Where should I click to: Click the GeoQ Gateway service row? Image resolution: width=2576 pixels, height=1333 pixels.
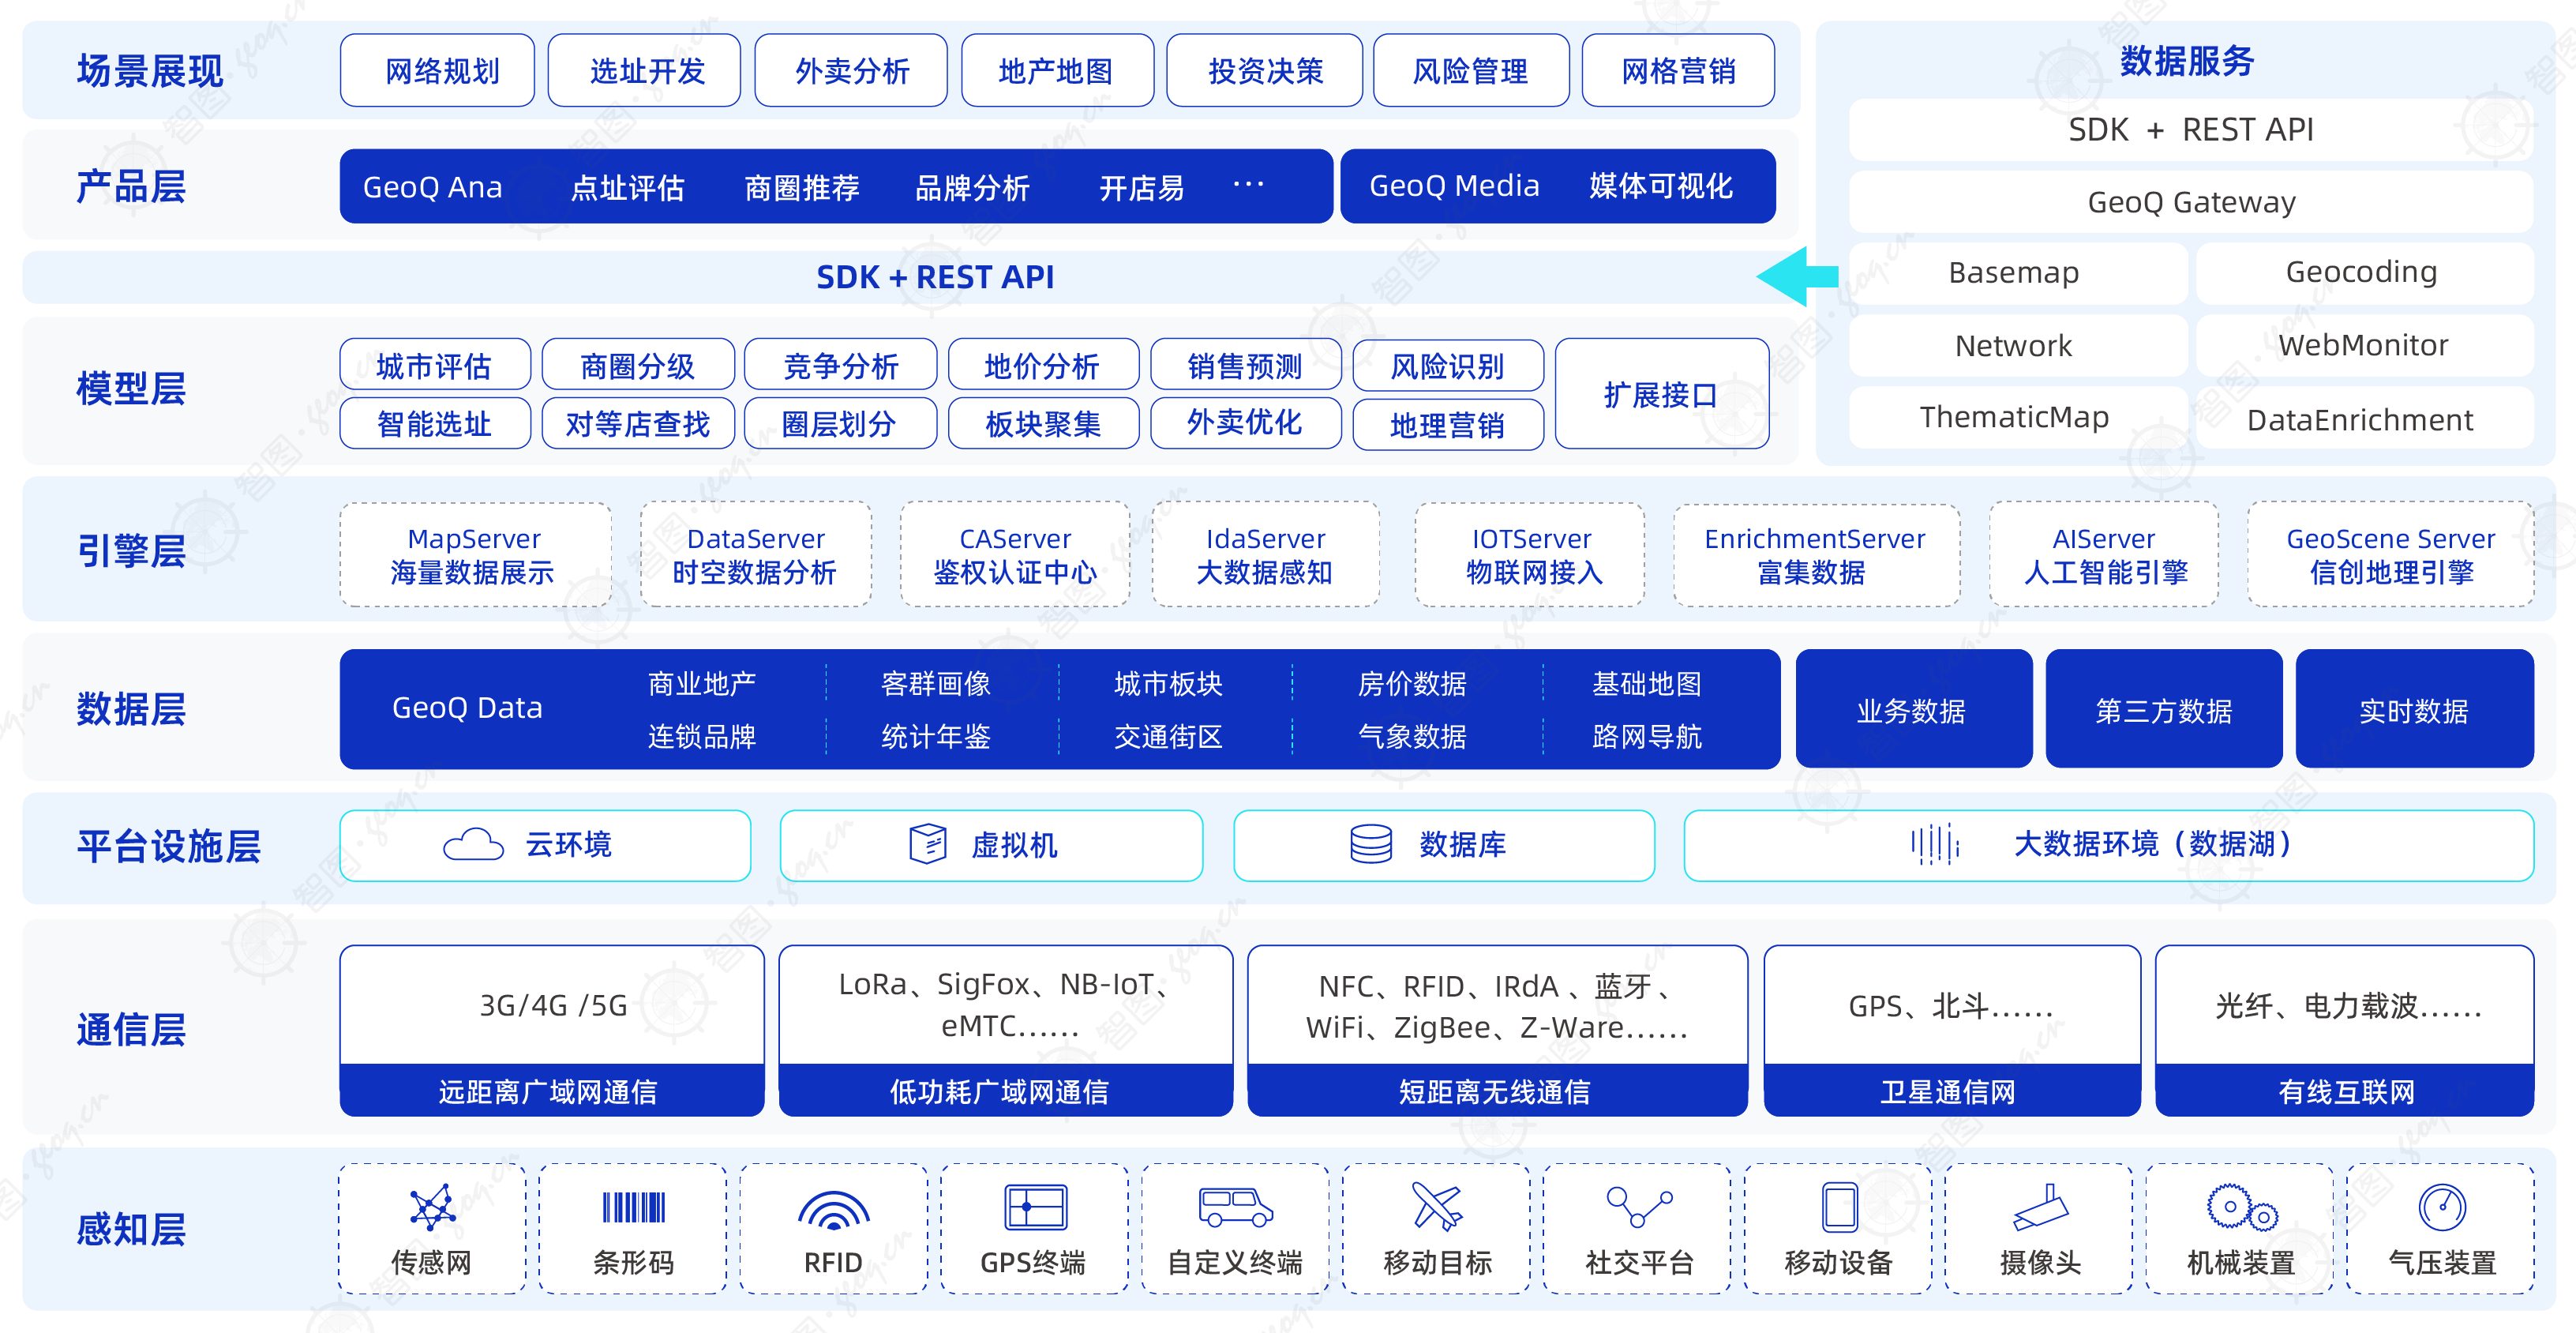point(2191,202)
